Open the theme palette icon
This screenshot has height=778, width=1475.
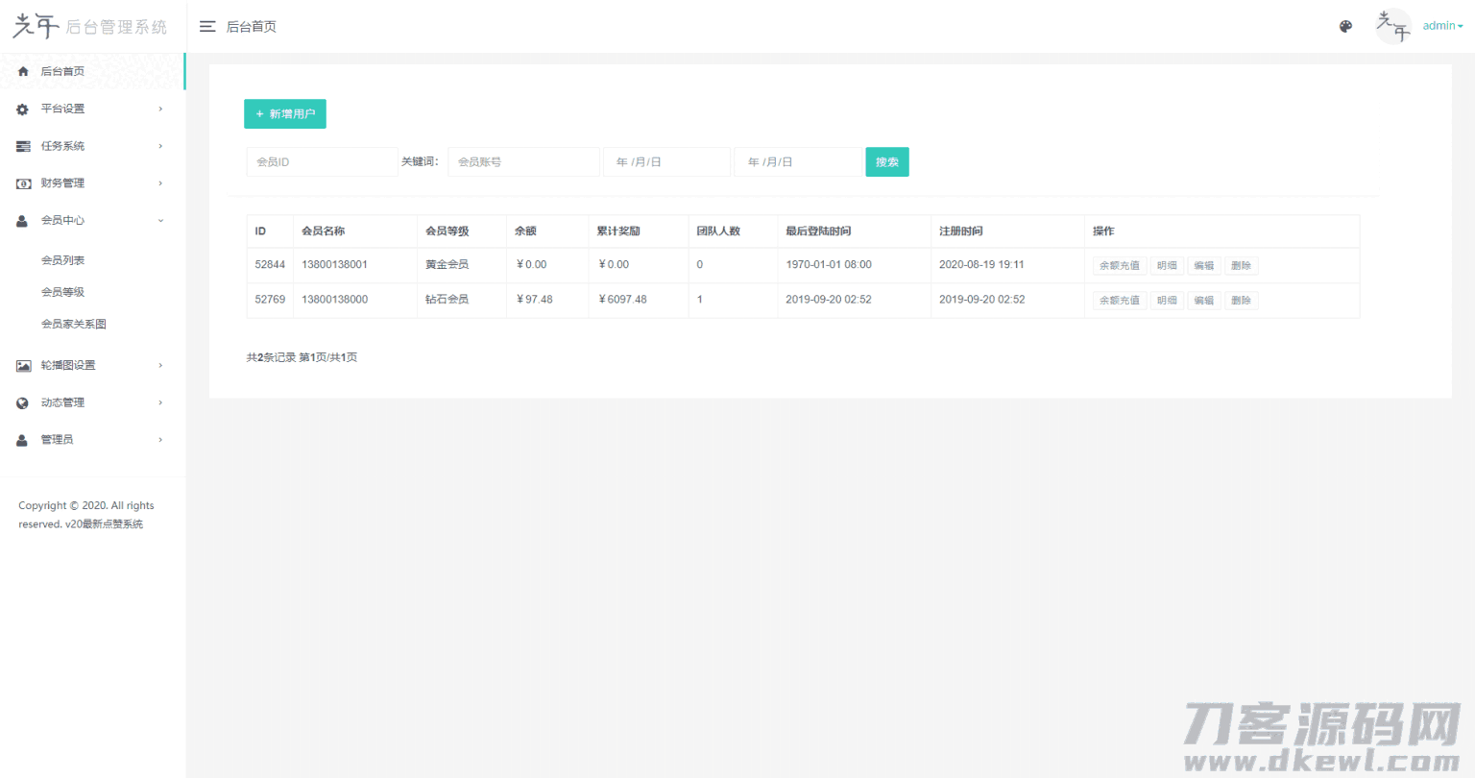click(1345, 27)
